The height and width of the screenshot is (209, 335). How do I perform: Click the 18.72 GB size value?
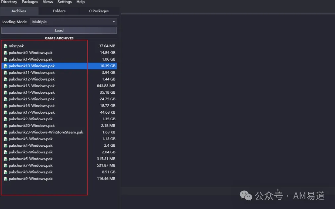(108, 106)
